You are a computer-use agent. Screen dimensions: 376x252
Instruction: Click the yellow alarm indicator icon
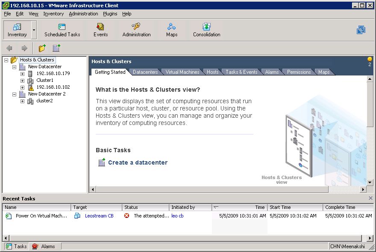pos(370,59)
